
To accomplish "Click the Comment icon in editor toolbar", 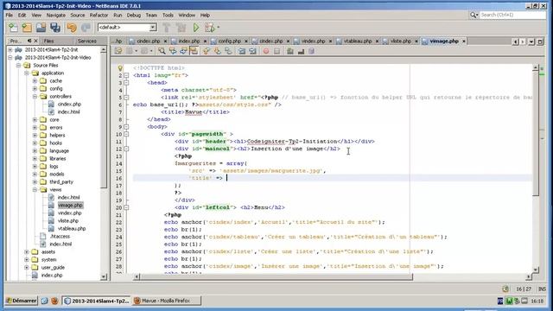I will (290, 51).
